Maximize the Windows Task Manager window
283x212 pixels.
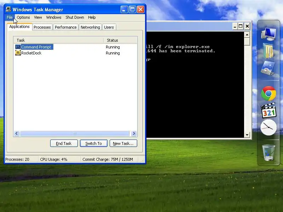tap(132, 10)
